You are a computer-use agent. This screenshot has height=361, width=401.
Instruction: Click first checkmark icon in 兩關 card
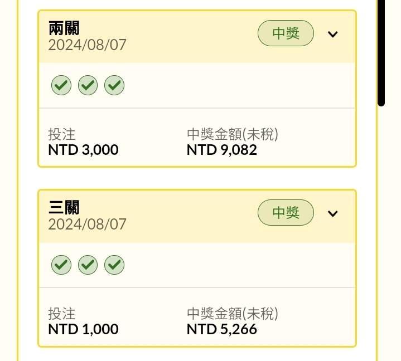tap(61, 85)
